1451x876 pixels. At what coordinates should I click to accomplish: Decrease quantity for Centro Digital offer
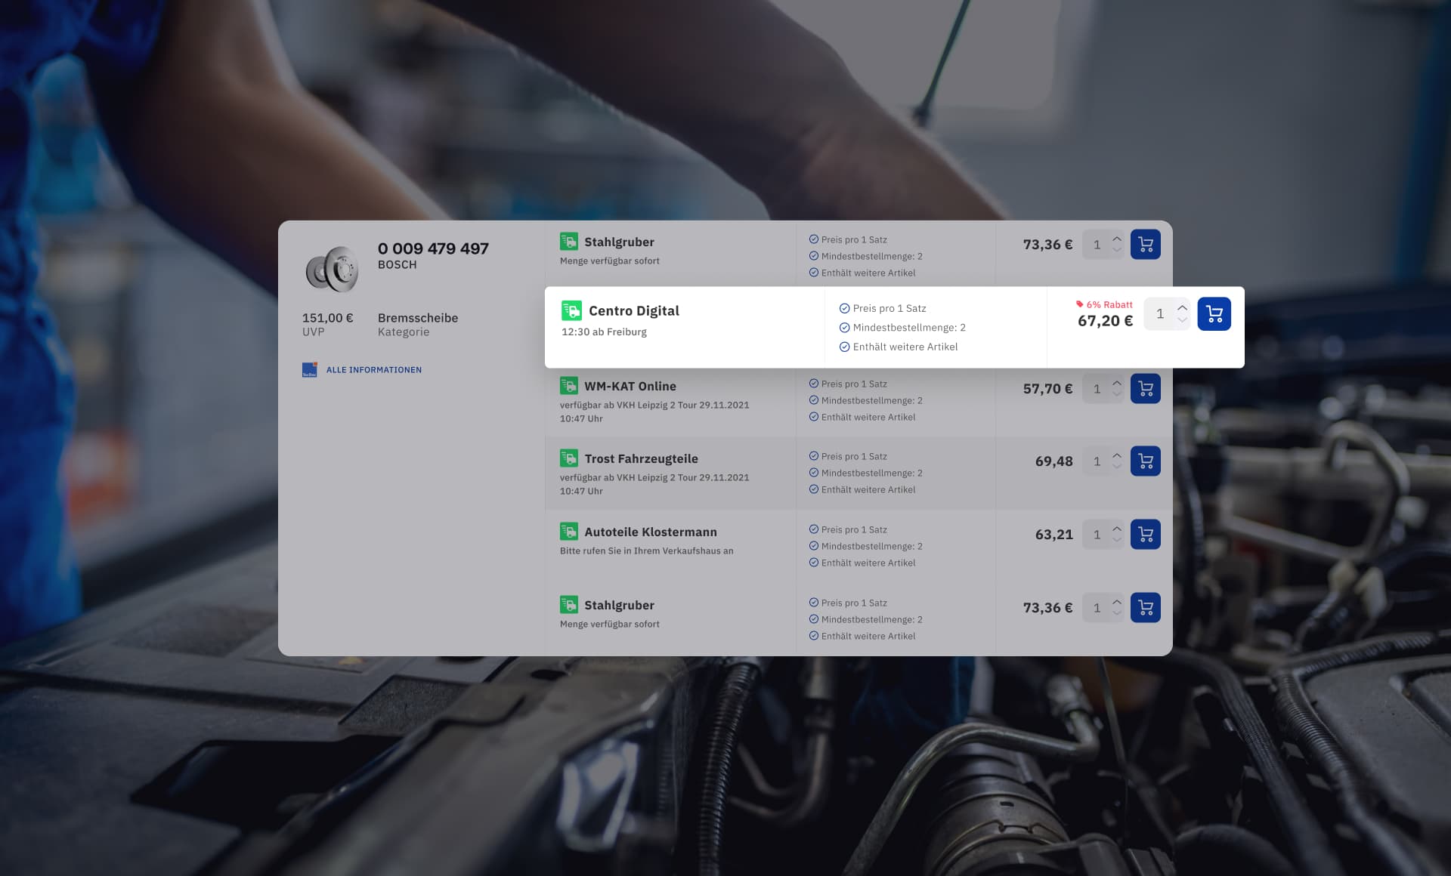point(1182,320)
